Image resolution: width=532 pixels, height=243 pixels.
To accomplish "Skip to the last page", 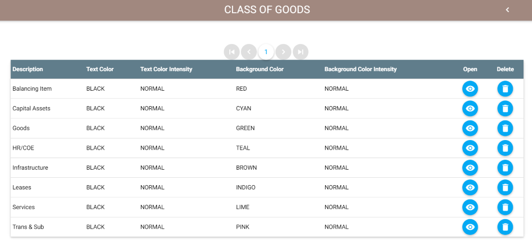I will tap(301, 51).
